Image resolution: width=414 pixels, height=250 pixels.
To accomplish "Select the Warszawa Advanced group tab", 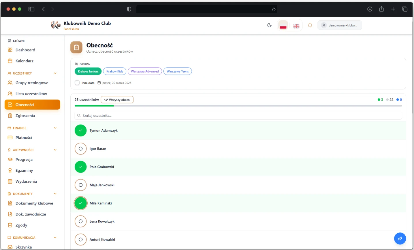I will point(145,71).
